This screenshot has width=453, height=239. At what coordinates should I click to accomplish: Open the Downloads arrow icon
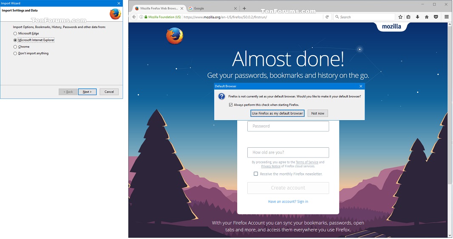[417, 17]
